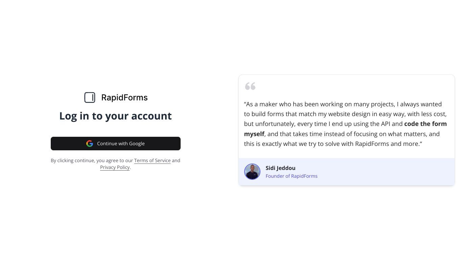Click the word 'RapidForms' inside the quote
The width and height of the screenshot is (462, 260).
372,144
